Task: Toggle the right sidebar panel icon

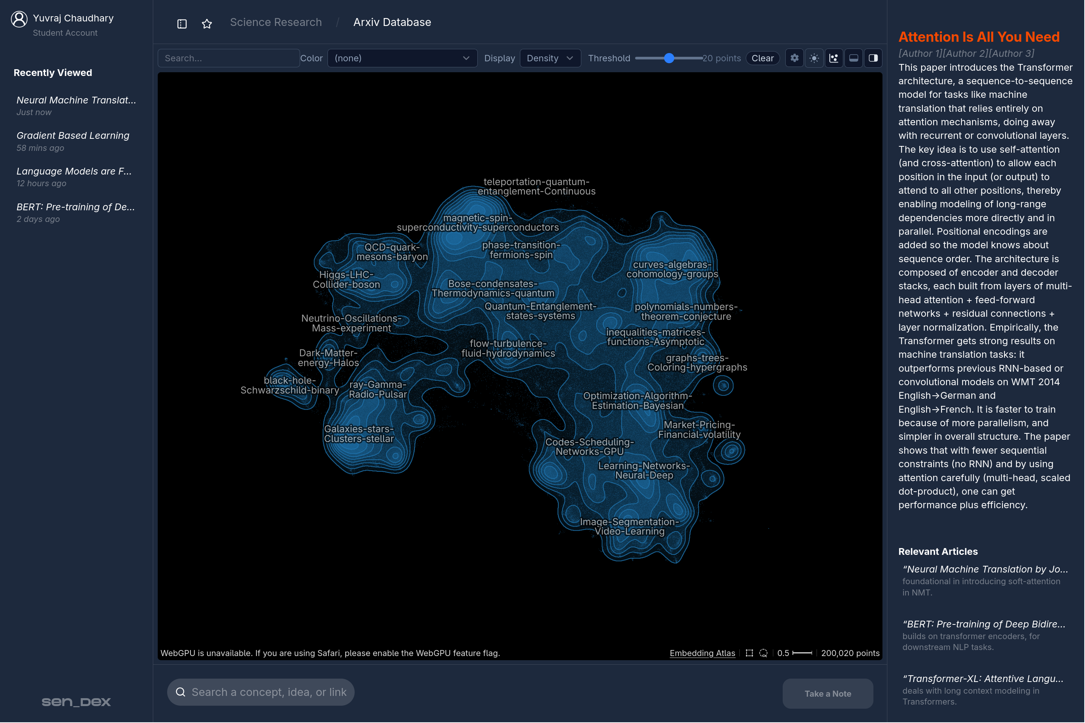Action: (873, 58)
